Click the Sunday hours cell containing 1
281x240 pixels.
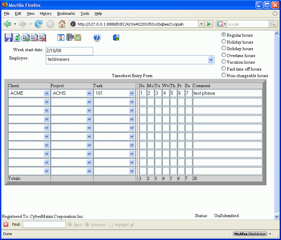click(143, 93)
